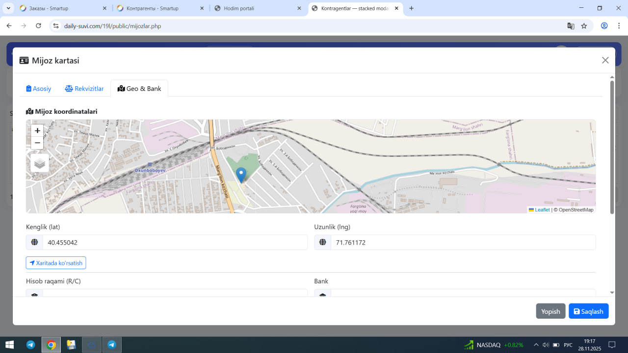Click the Uzunlik (lng) input field
628x353 pixels.
coord(463,243)
